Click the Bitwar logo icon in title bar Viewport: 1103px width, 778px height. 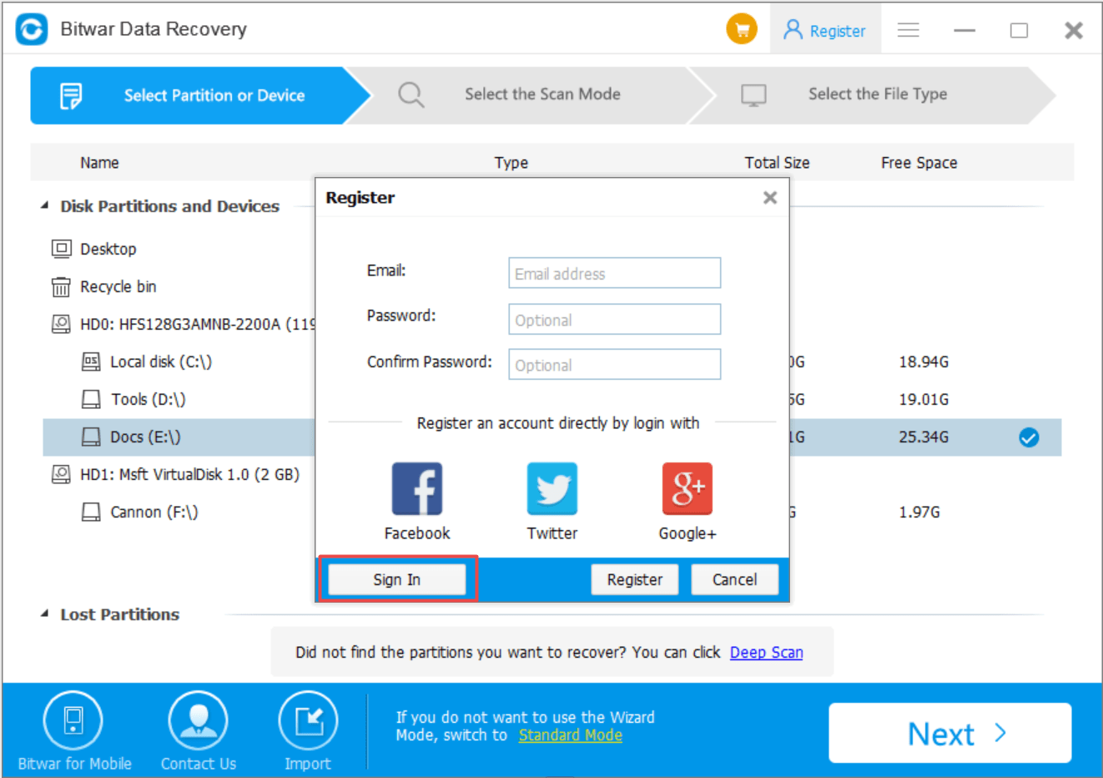click(x=32, y=29)
